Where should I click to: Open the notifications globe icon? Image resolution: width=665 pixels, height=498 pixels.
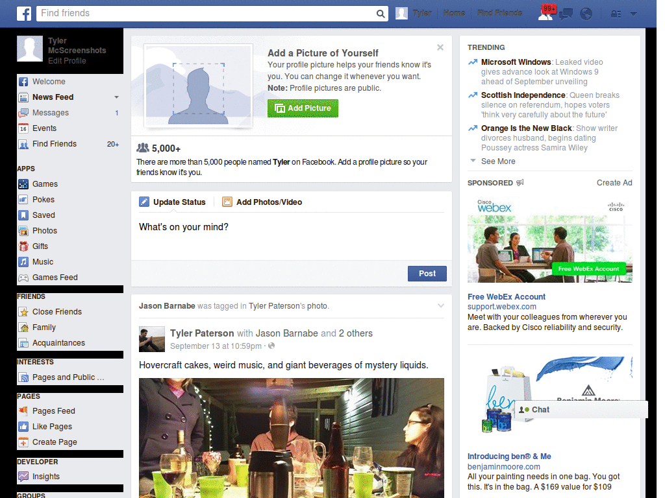586,13
